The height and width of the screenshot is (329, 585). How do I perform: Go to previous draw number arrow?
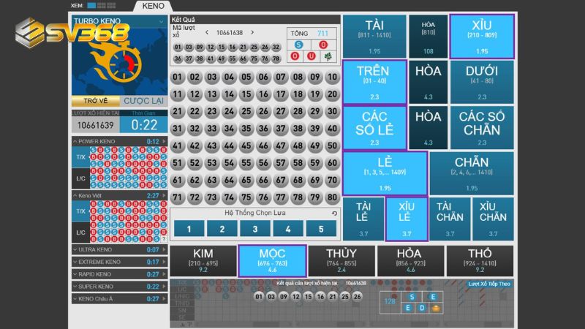(x=207, y=33)
